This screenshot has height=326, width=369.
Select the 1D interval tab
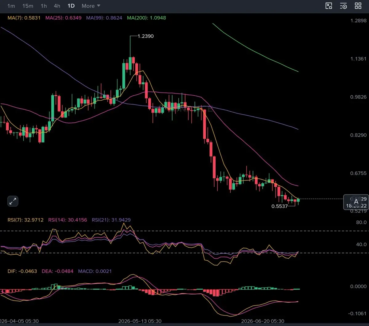(x=71, y=6)
